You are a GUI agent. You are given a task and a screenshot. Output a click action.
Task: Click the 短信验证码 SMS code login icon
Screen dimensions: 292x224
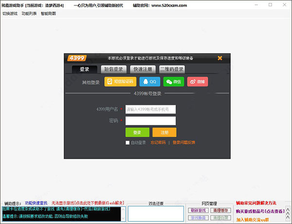[x=120, y=82]
